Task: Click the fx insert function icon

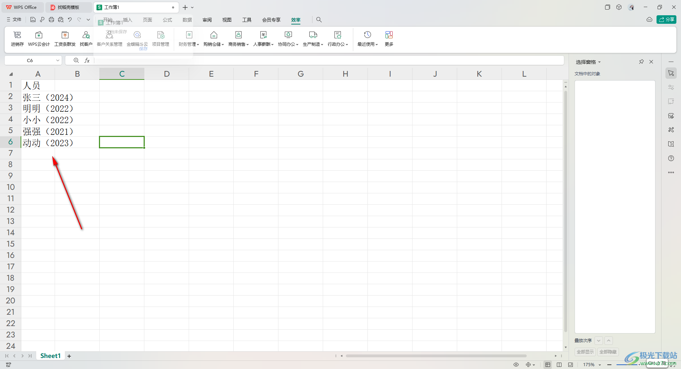Action: pos(87,61)
